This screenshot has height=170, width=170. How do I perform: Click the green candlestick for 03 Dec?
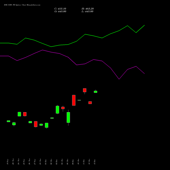[57, 109]
